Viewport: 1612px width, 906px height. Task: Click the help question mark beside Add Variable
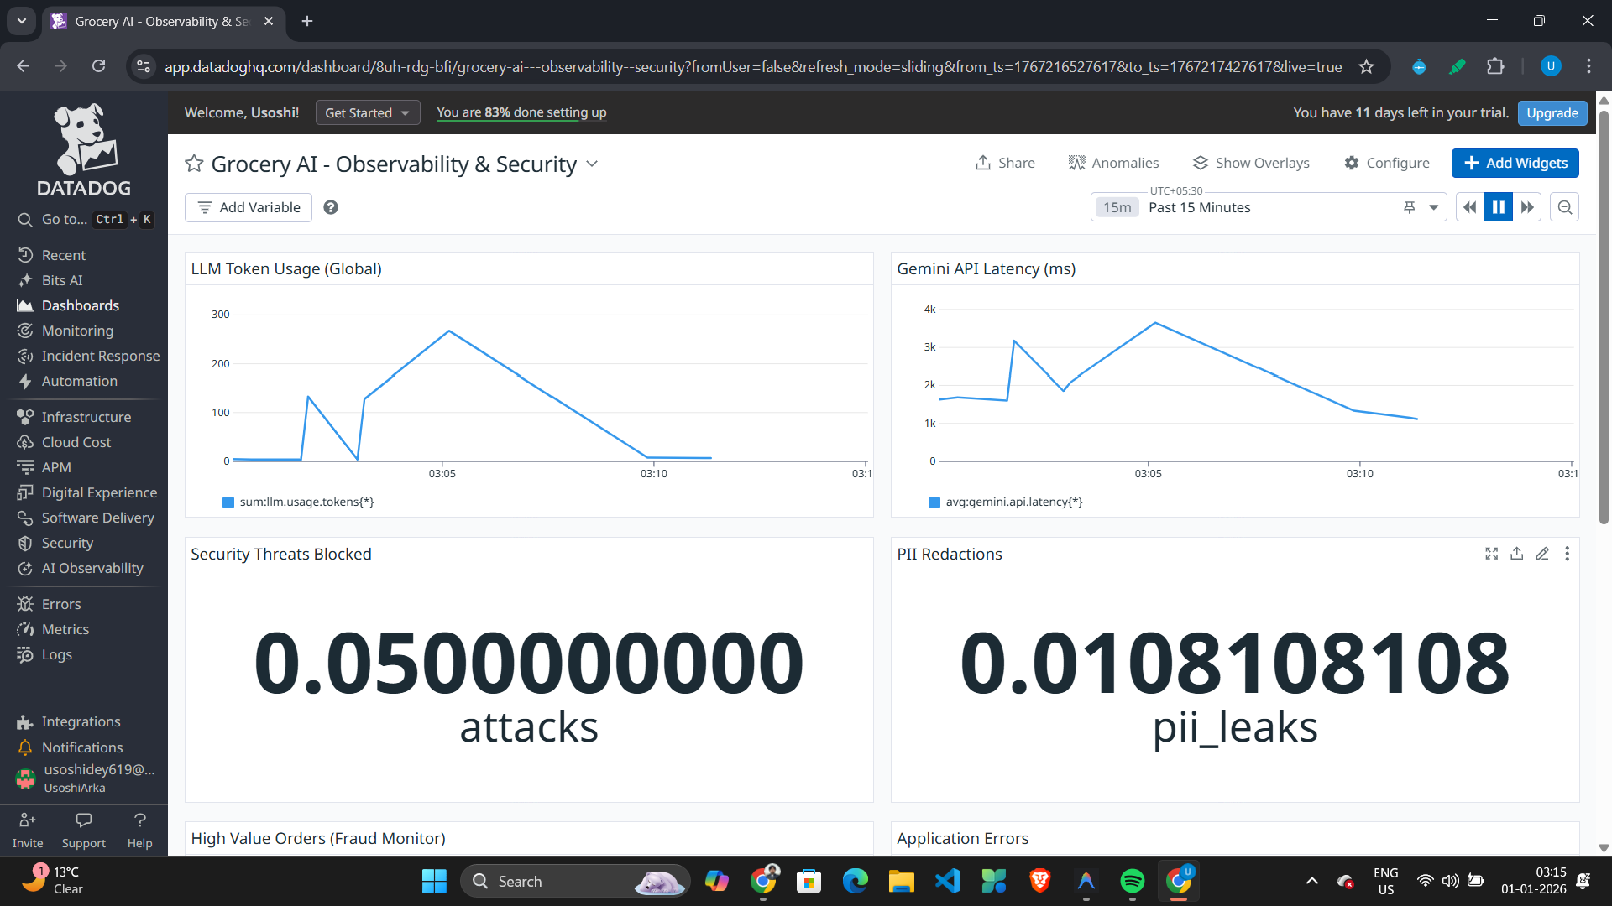click(x=331, y=207)
